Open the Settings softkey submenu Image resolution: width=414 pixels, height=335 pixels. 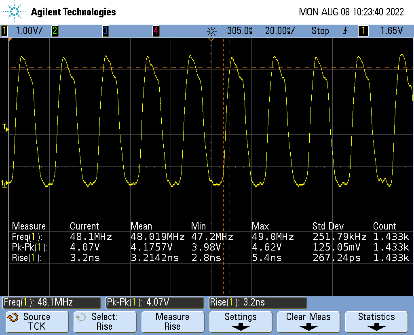tap(241, 322)
